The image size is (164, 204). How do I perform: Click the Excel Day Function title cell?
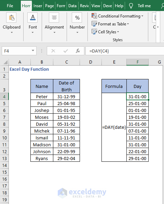pyautogui.click(x=29, y=69)
